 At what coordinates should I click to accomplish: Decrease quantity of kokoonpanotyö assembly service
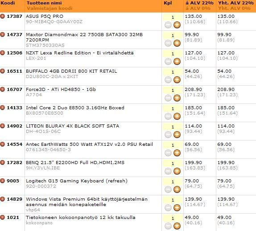168,226
